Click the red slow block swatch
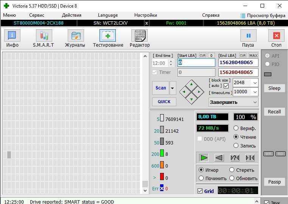The height and width of the screenshot is (204, 288). (162, 177)
